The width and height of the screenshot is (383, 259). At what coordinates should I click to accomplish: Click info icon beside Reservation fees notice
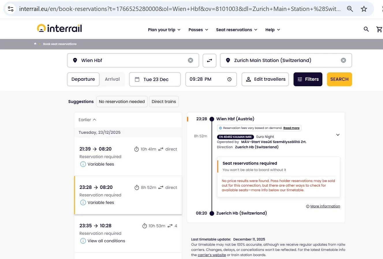(221, 128)
